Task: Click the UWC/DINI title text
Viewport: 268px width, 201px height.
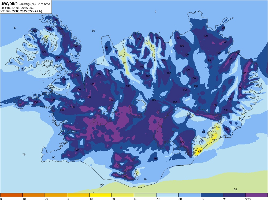Action: point(9,4)
